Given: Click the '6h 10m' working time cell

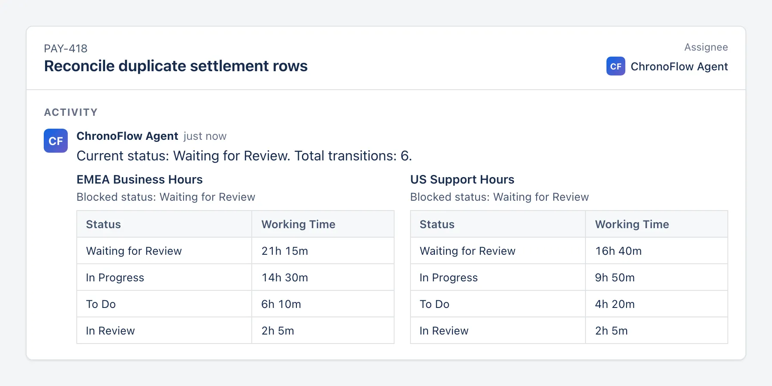Looking at the screenshot, I should click(323, 304).
